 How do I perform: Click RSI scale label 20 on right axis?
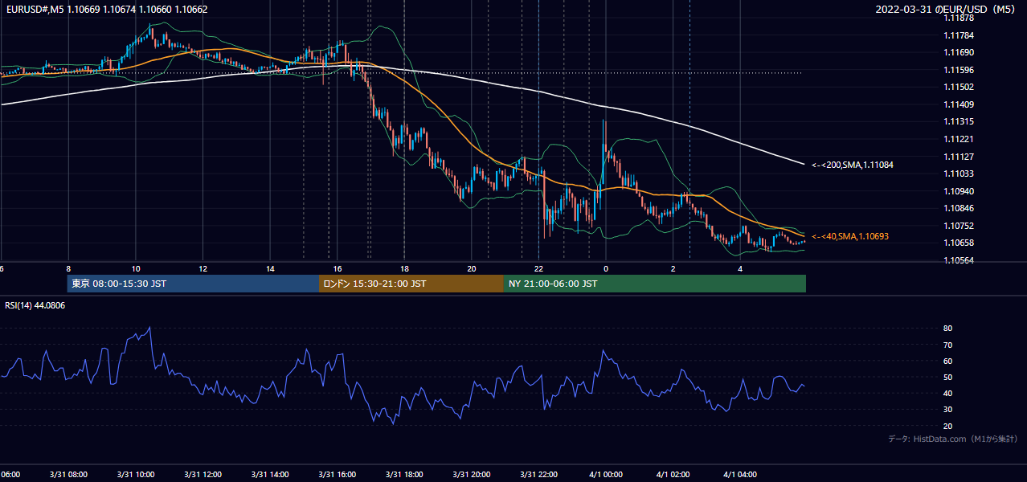point(948,426)
